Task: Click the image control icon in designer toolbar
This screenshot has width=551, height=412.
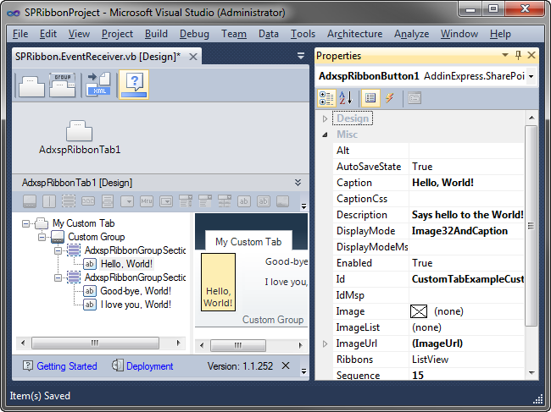Action: [x=283, y=201]
